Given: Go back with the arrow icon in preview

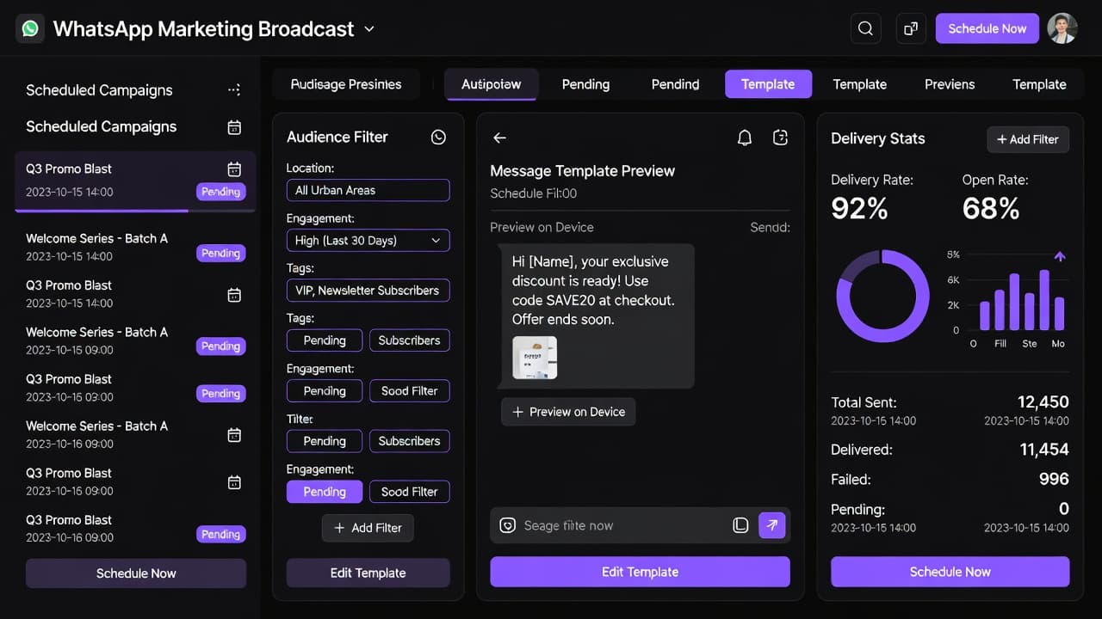Looking at the screenshot, I should tap(499, 138).
